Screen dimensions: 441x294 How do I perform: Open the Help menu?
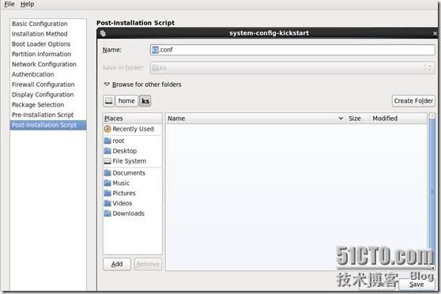click(x=28, y=4)
